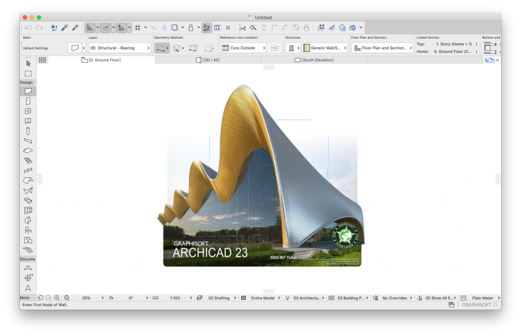Screen dimensions: 521x336
Task: Click the Find and Select icon
Action: point(53,27)
